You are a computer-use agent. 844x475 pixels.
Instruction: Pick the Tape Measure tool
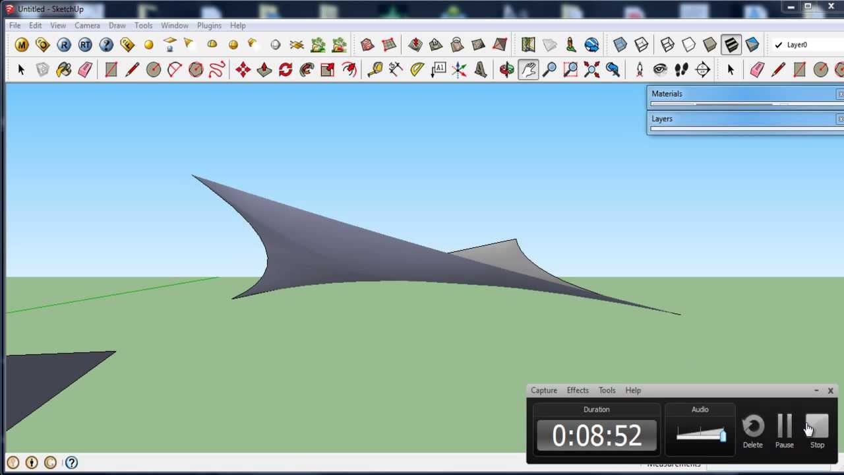tap(375, 69)
